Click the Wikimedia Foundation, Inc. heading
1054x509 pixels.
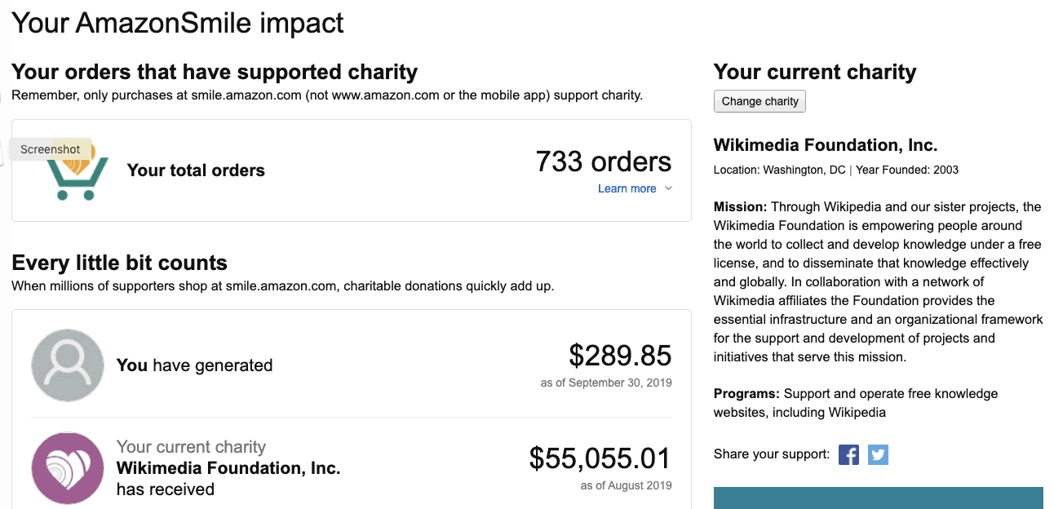(x=826, y=145)
